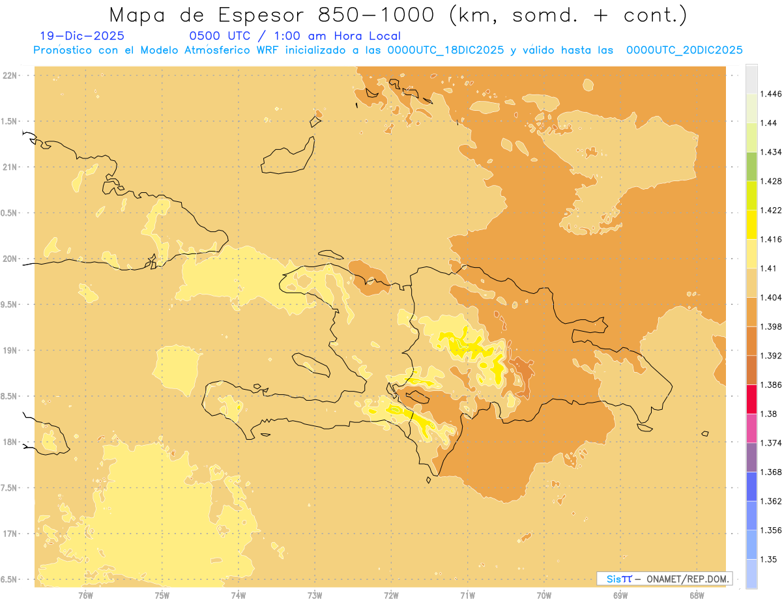Viewport: 782px width, 604px height.
Task: Click the legend value 1.428
Action: tap(772, 181)
